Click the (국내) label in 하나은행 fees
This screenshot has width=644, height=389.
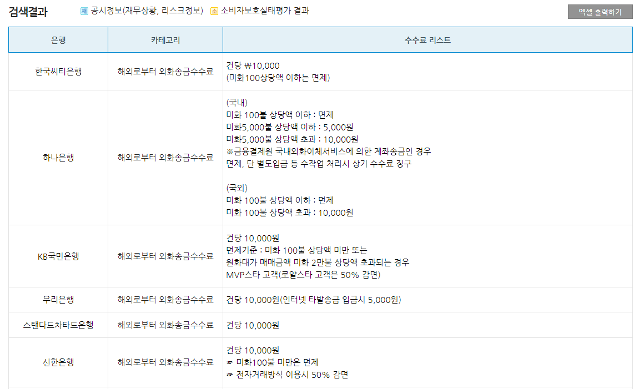point(237,103)
